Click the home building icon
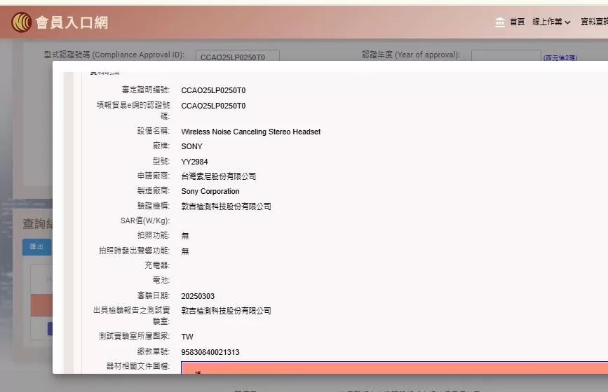 coord(500,22)
